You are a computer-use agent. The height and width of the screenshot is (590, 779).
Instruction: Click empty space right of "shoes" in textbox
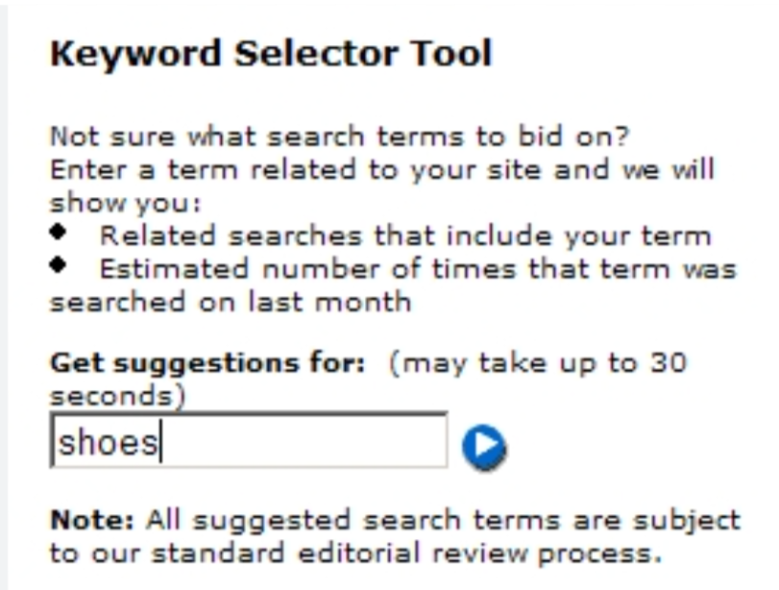[x=307, y=442]
